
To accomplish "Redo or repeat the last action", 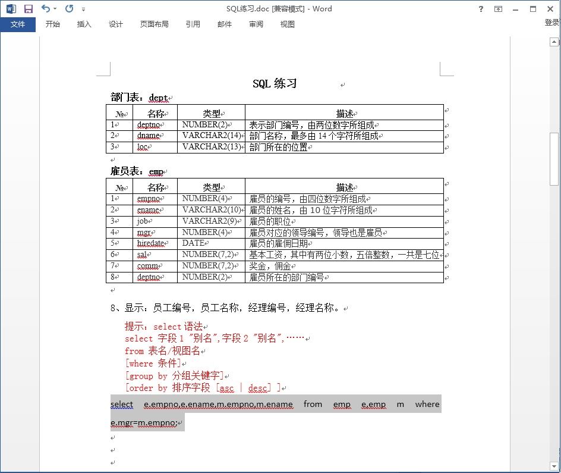I will (70, 8).
